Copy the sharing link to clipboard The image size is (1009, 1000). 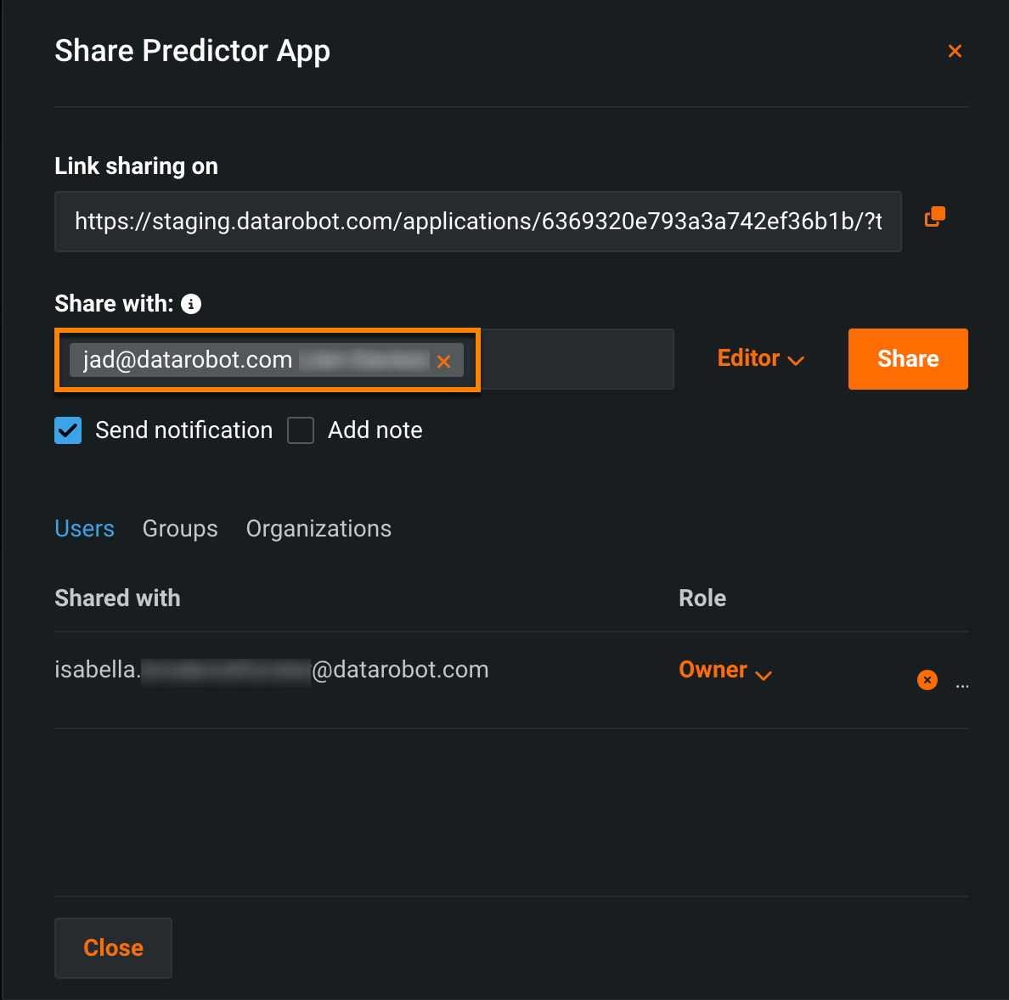[x=934, y=217]
